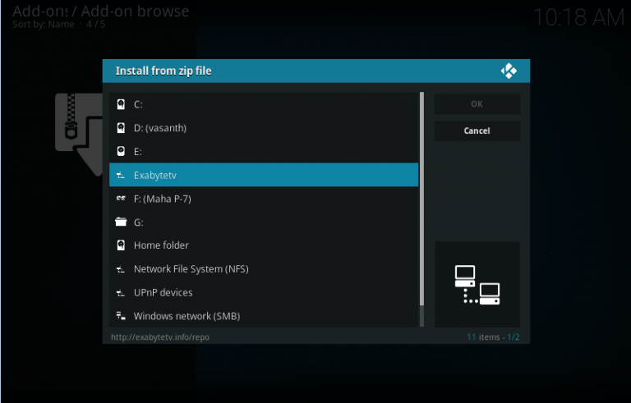Click the D: (vasanth) drive icon

pos(121,128)
